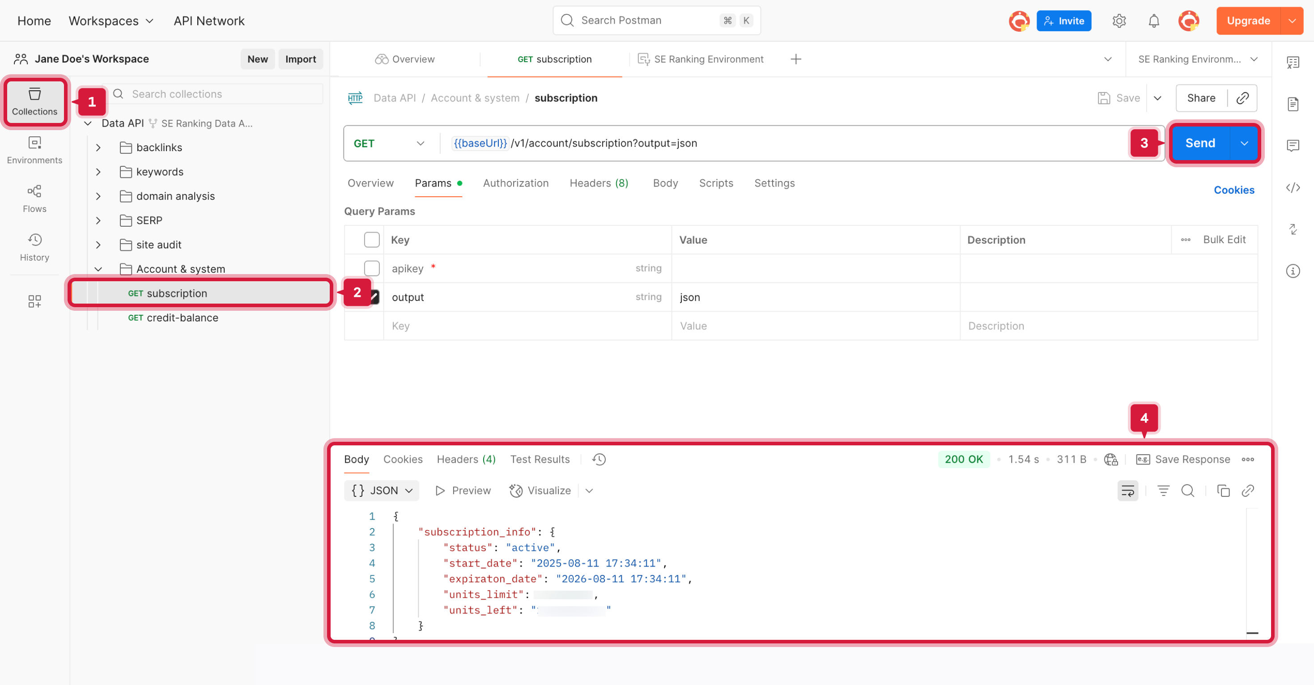The width and height of the screenshot is (1314, 685).
Task: Open the notifications bell
Action: pos(1153,21)
